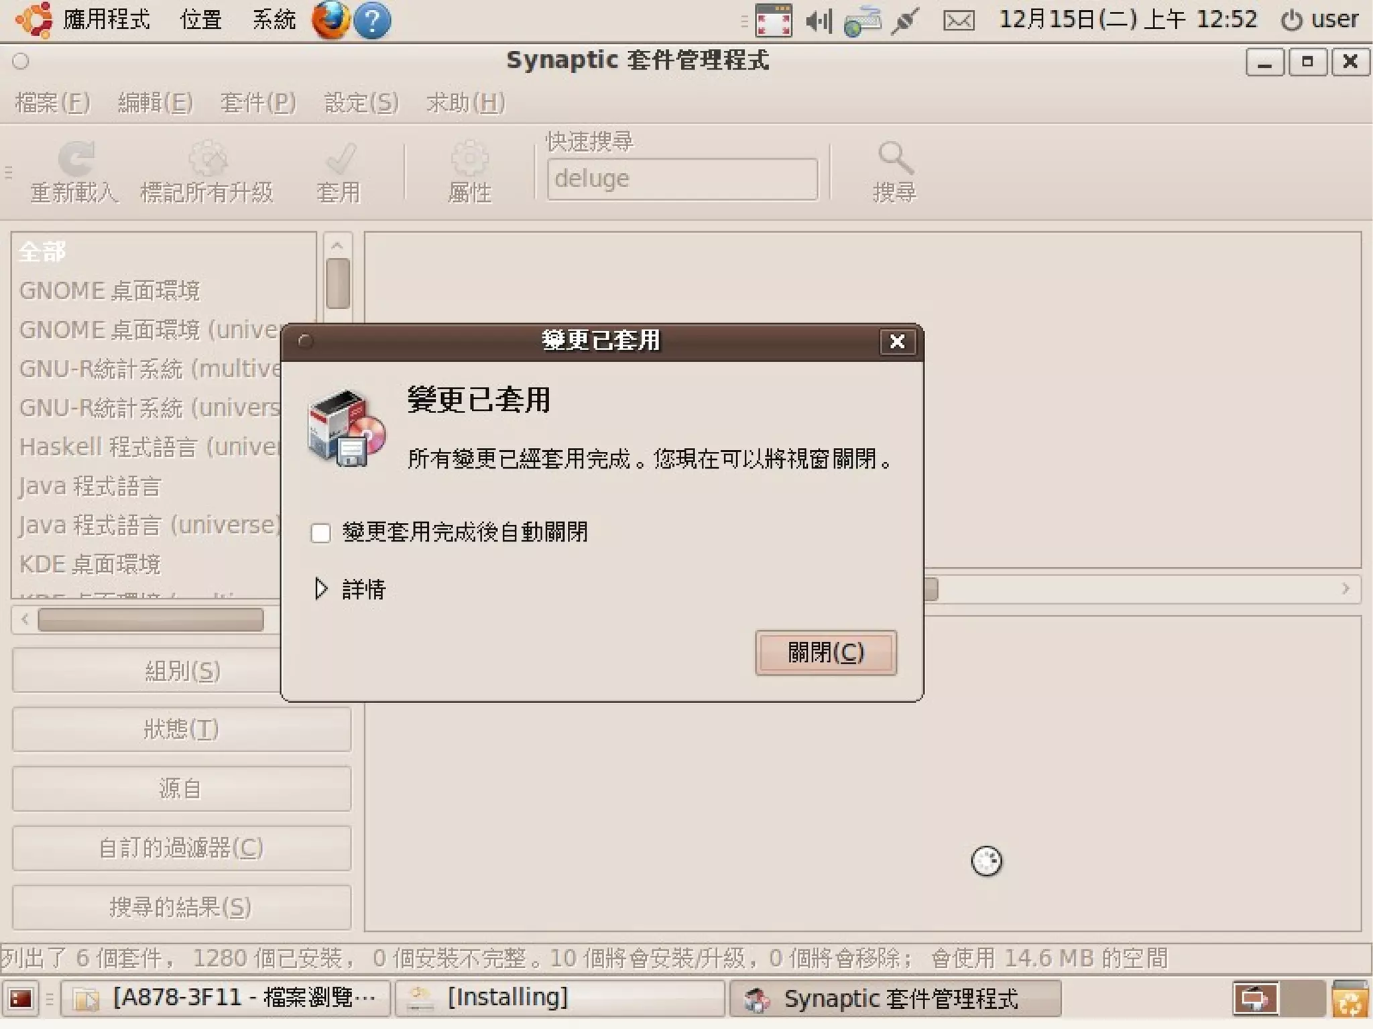This screenshot has width=1373, height=1029.
Task: Click the volume speaker tray icon
Action: coord(819,21)
